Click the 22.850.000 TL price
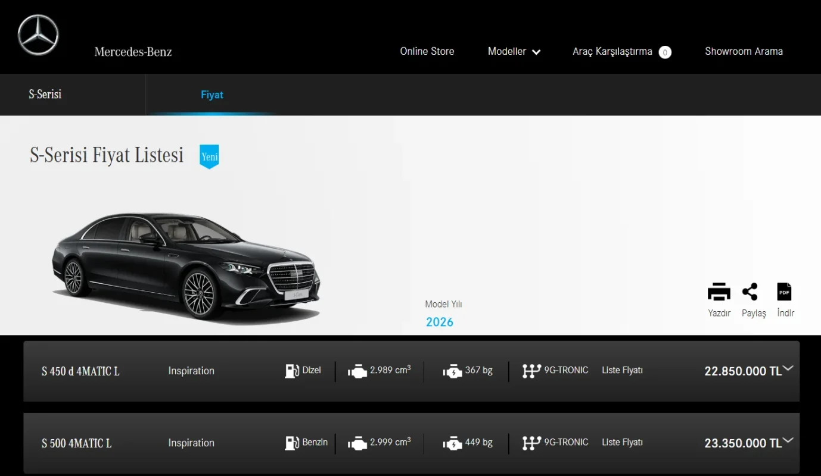 (743, 371)
